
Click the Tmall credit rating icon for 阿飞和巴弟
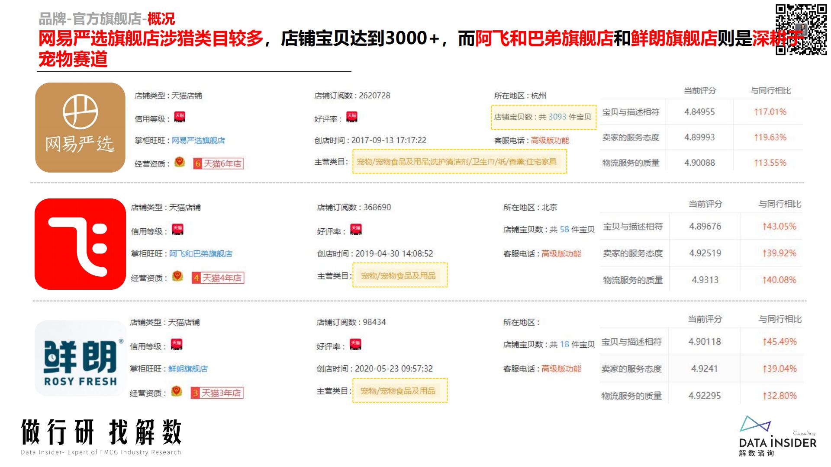click(177, 230)
